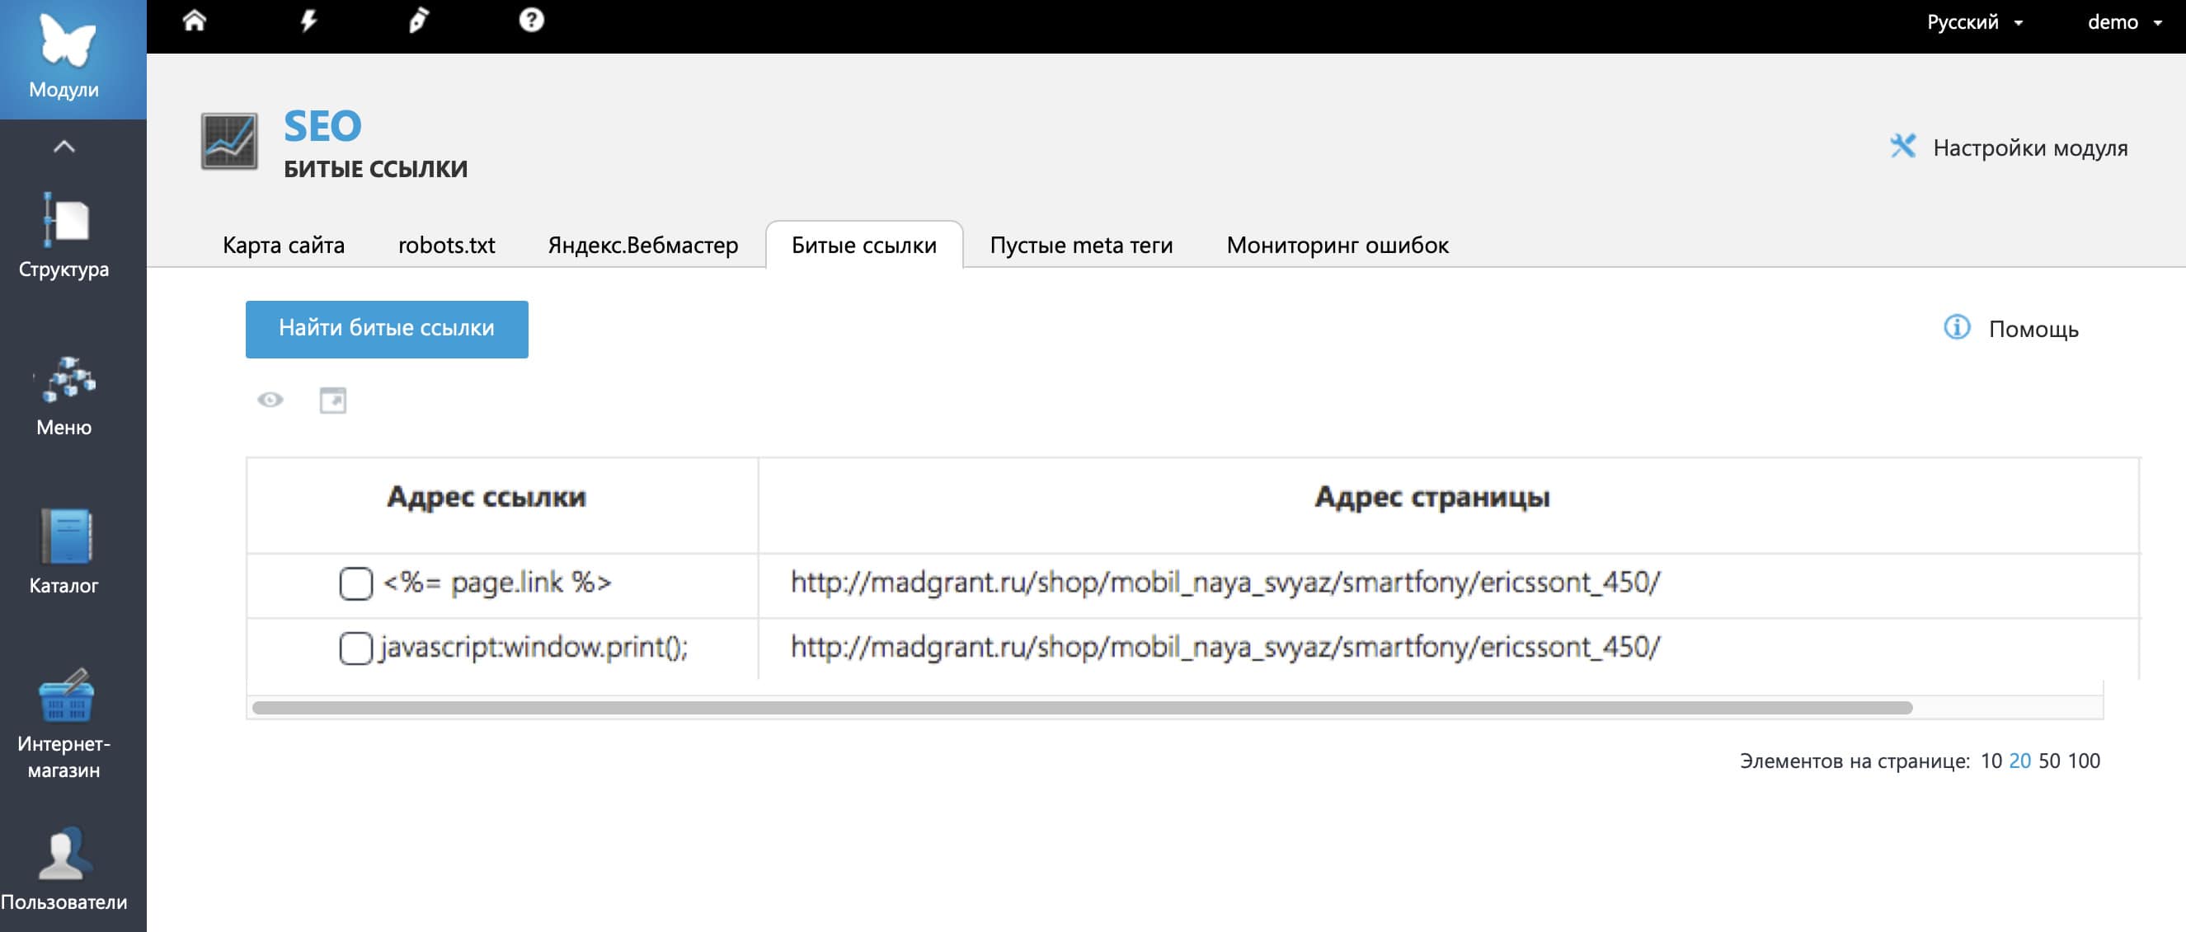The height and width of the screenshot is (932, 2186).
Task: Click the eye icon above the links table
Action: pos(270,400)
